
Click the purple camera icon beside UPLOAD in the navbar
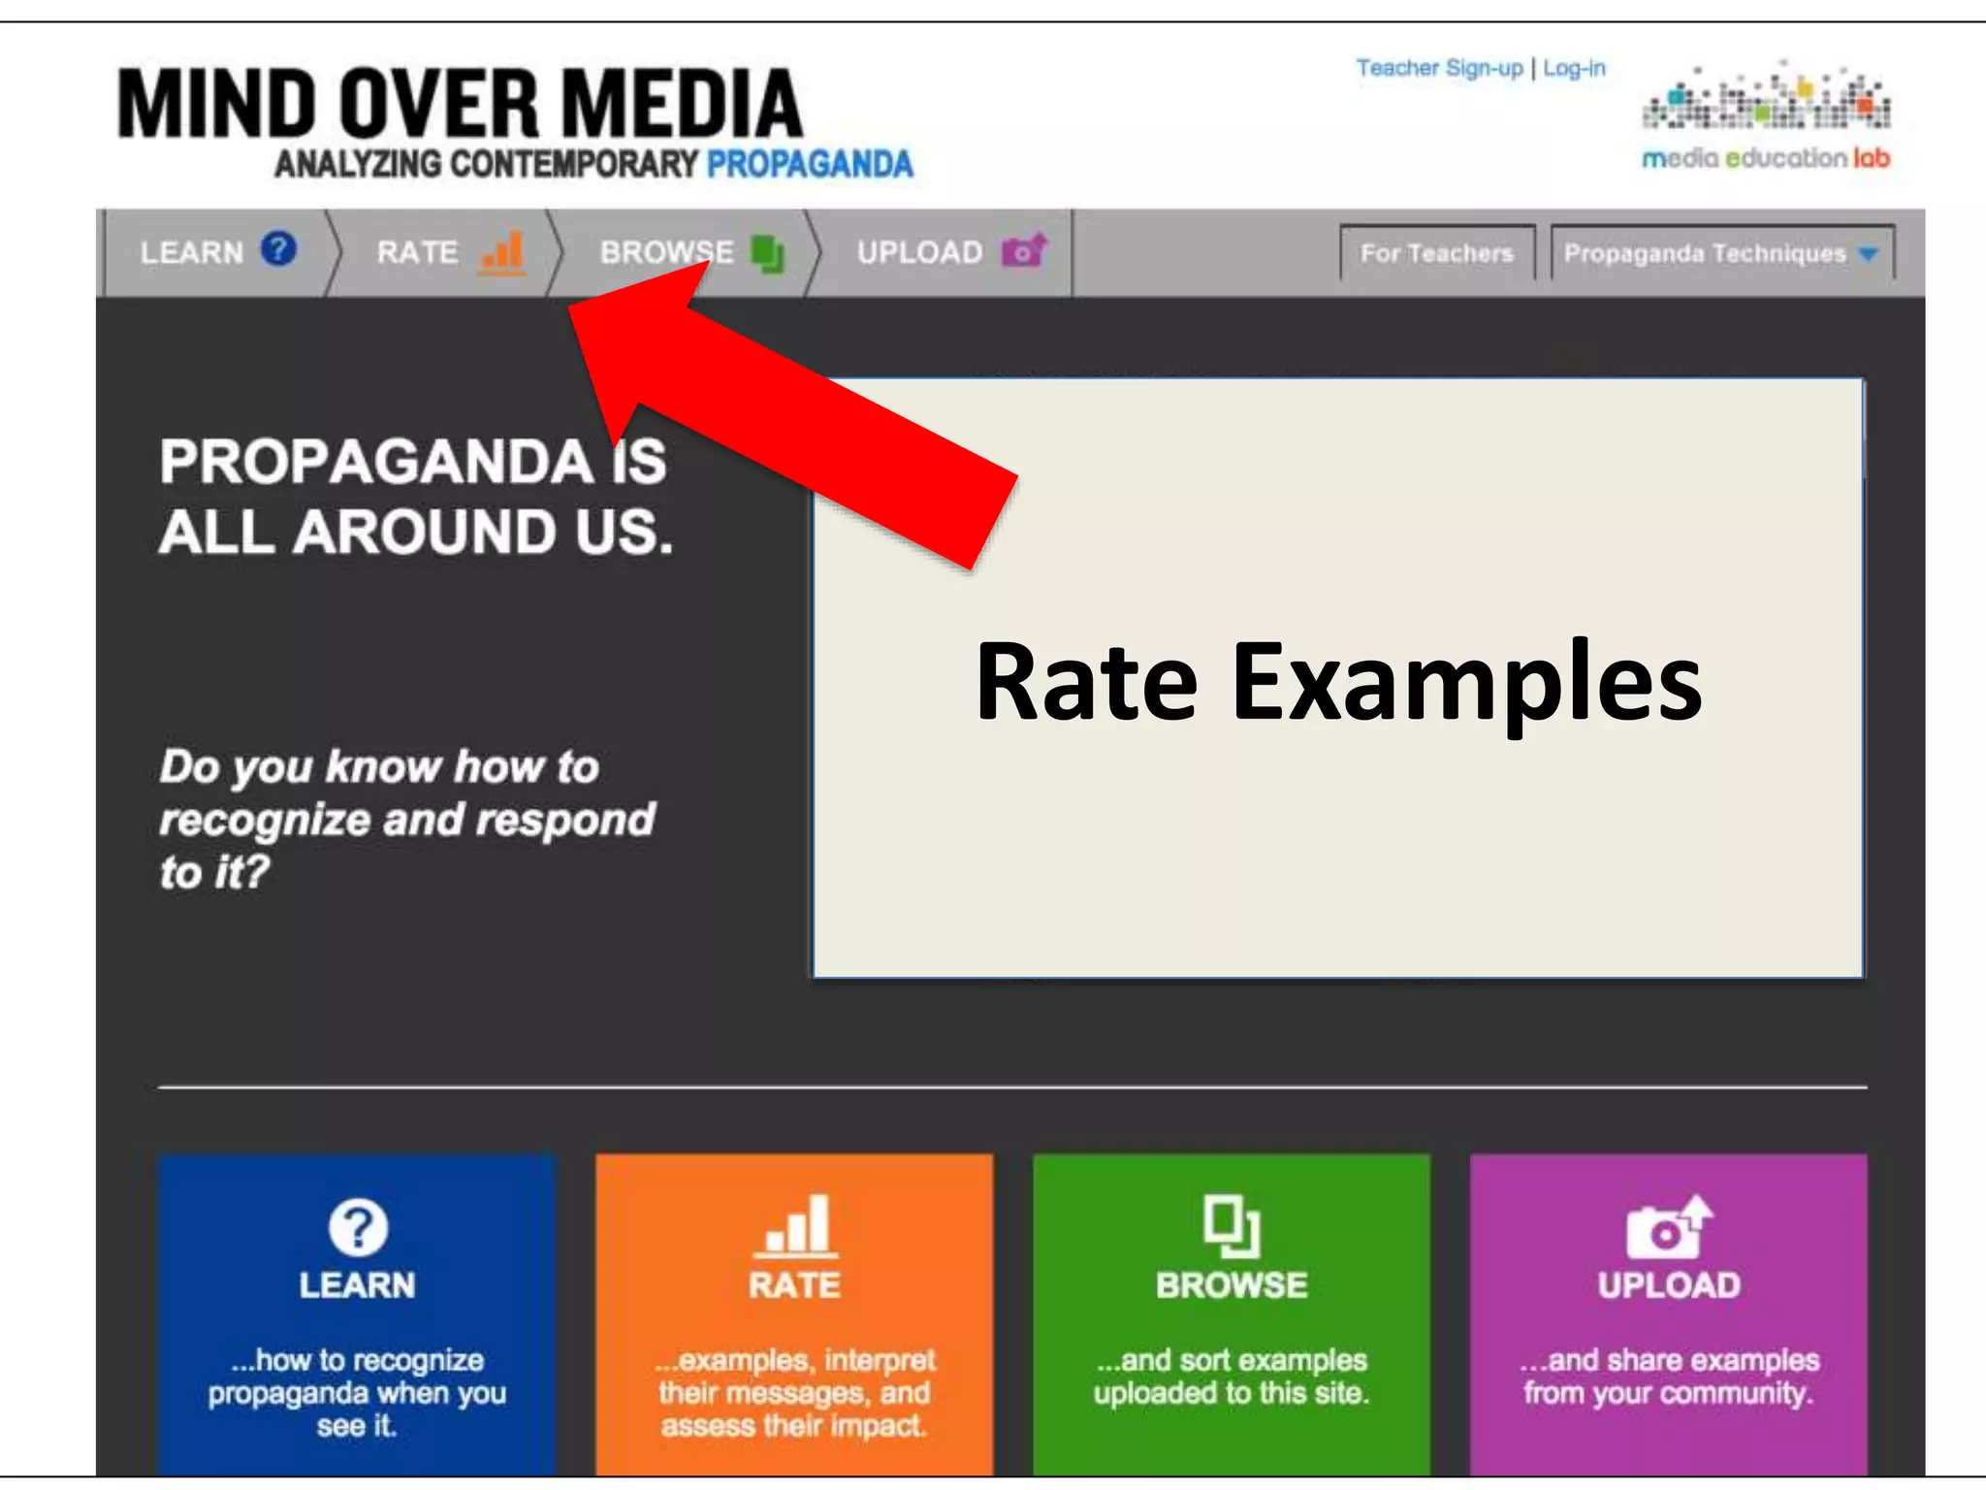1024,250
